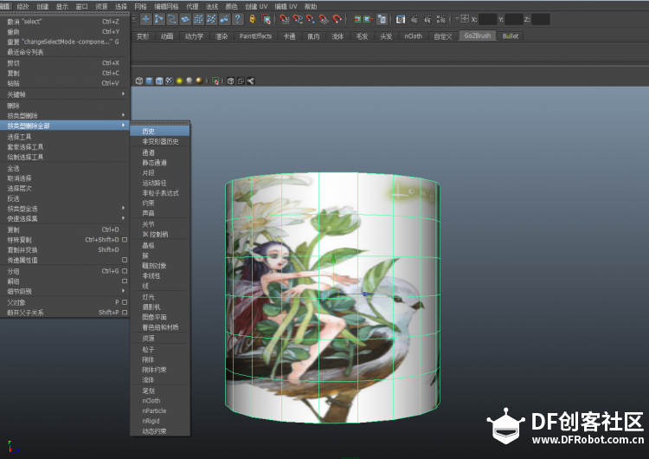This screenshot has height=459, width=649.
Task: Open option box for 断开父子关系
Action: [125, 313]
